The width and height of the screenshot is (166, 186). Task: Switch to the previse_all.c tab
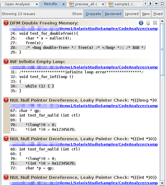pos(86,4)
